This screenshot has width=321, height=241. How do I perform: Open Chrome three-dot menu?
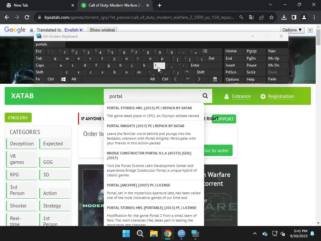point(314,18)
